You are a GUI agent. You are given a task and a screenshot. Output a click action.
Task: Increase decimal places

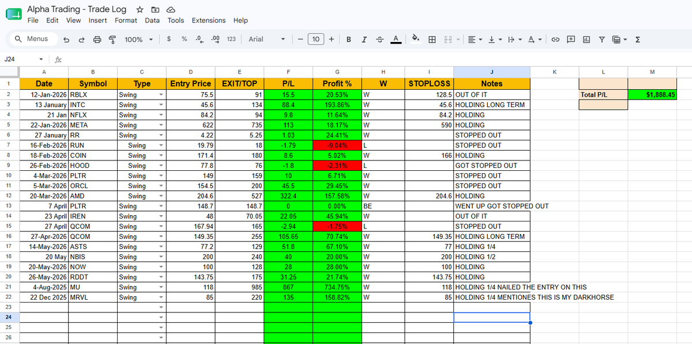[x=216, y=39]
